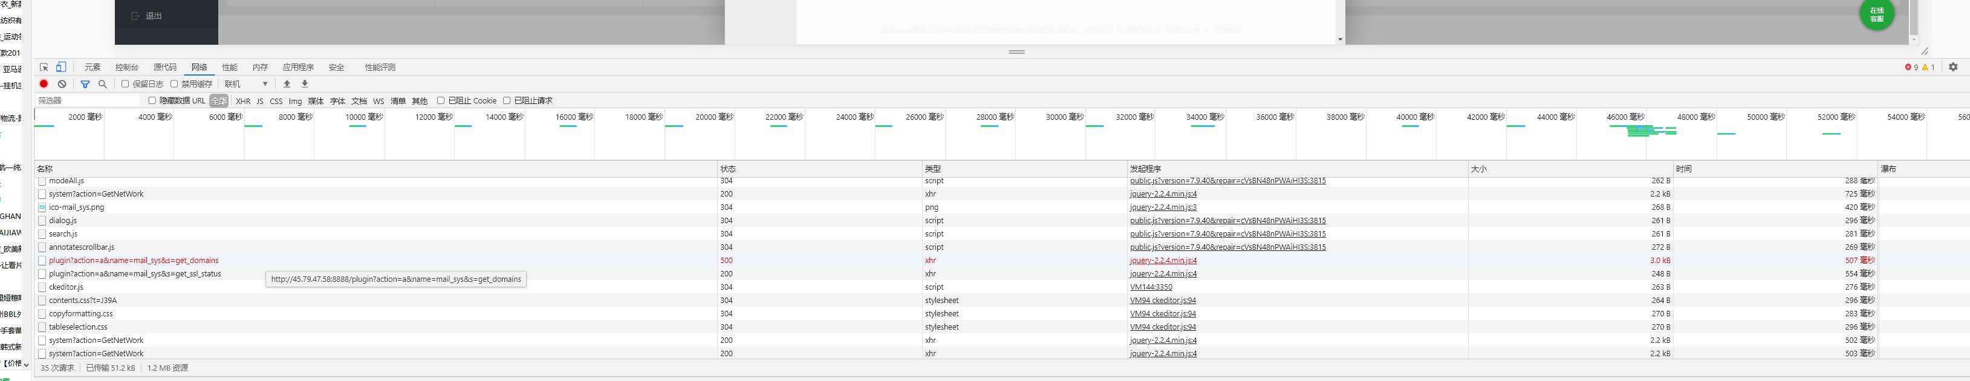This screenshot has width=1970, height=381.
Task: Open the VM94 ckeditor.js:94 initiator of copyformatting.css
Action: [x=1163, y=314]
